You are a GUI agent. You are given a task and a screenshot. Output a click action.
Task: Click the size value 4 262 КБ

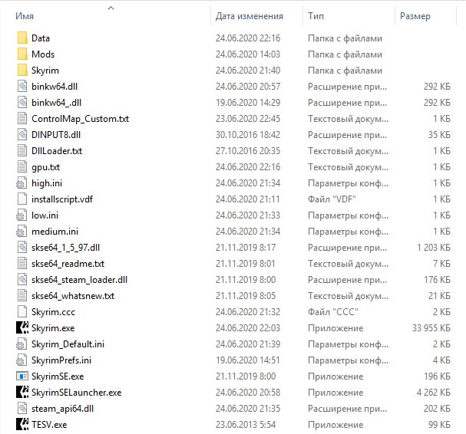pyautogui.click(x=434, y=393)
